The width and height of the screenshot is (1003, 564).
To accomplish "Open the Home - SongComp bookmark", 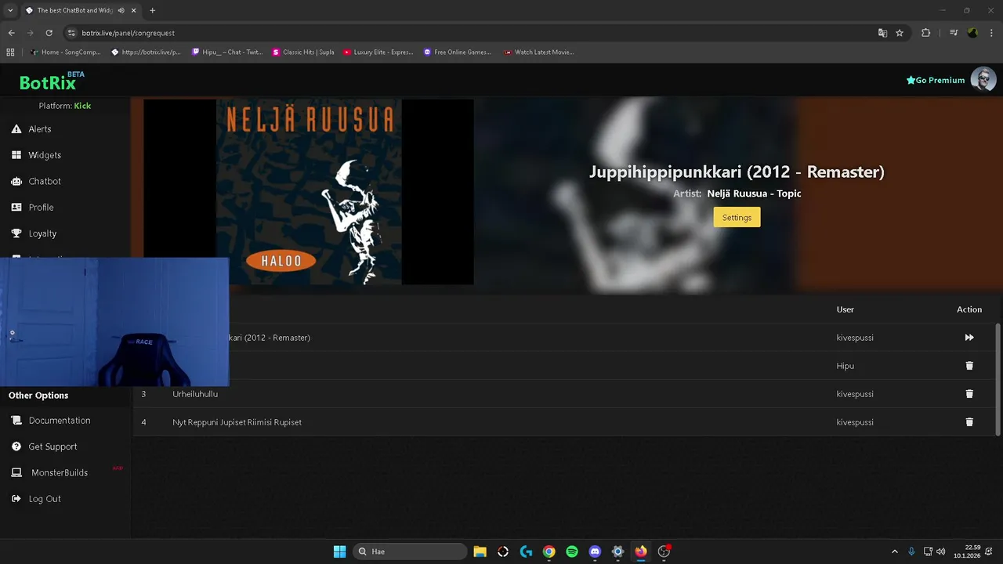I will (x=65, y=52).
